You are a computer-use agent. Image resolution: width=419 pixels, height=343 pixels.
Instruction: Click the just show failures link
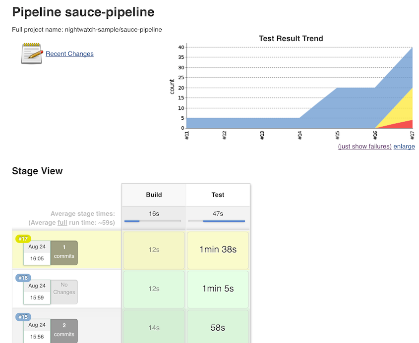click(364, 146)
